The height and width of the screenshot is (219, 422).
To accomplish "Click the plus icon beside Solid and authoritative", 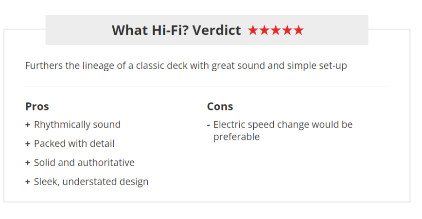I will 28,163.
